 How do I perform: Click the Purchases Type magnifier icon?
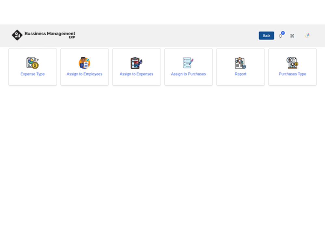(x=292, y=62)
